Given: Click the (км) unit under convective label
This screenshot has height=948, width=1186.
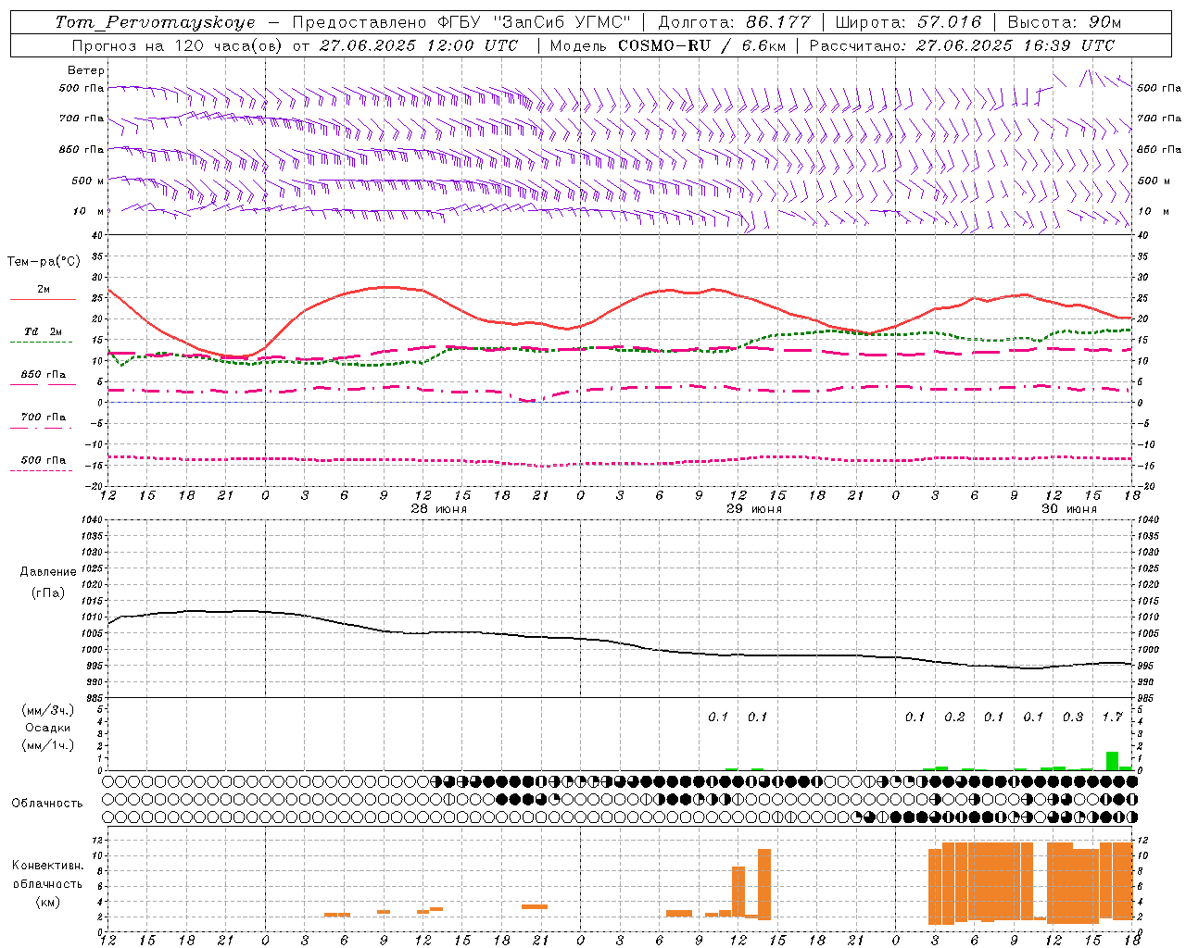Looking at the screenshot, I should pos(48,902).
